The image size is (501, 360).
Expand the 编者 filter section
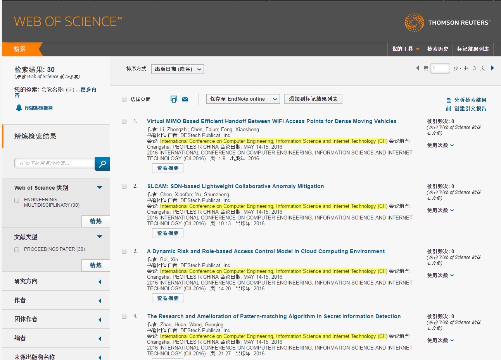(100, 338)
